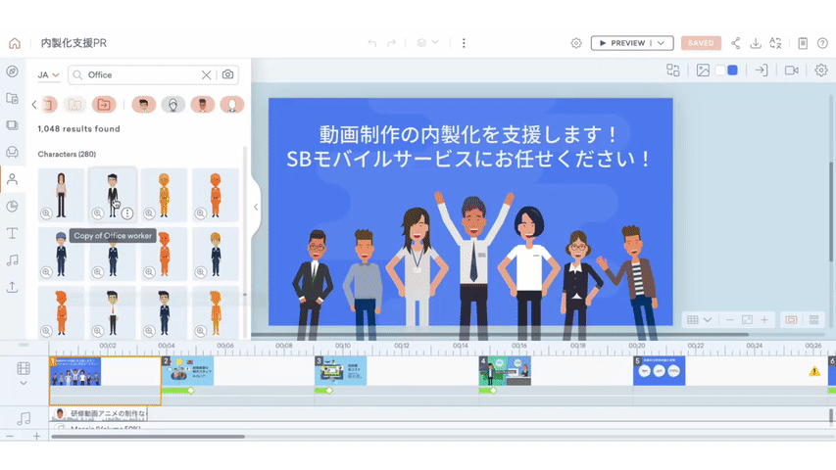Toggle the imported folder filter chip

[x=104, y=105]
